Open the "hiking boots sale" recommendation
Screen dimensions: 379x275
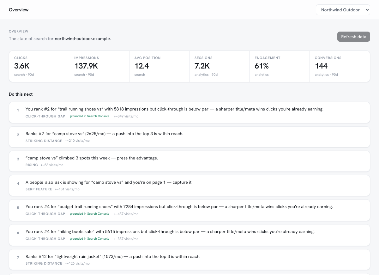click(189, 235)
